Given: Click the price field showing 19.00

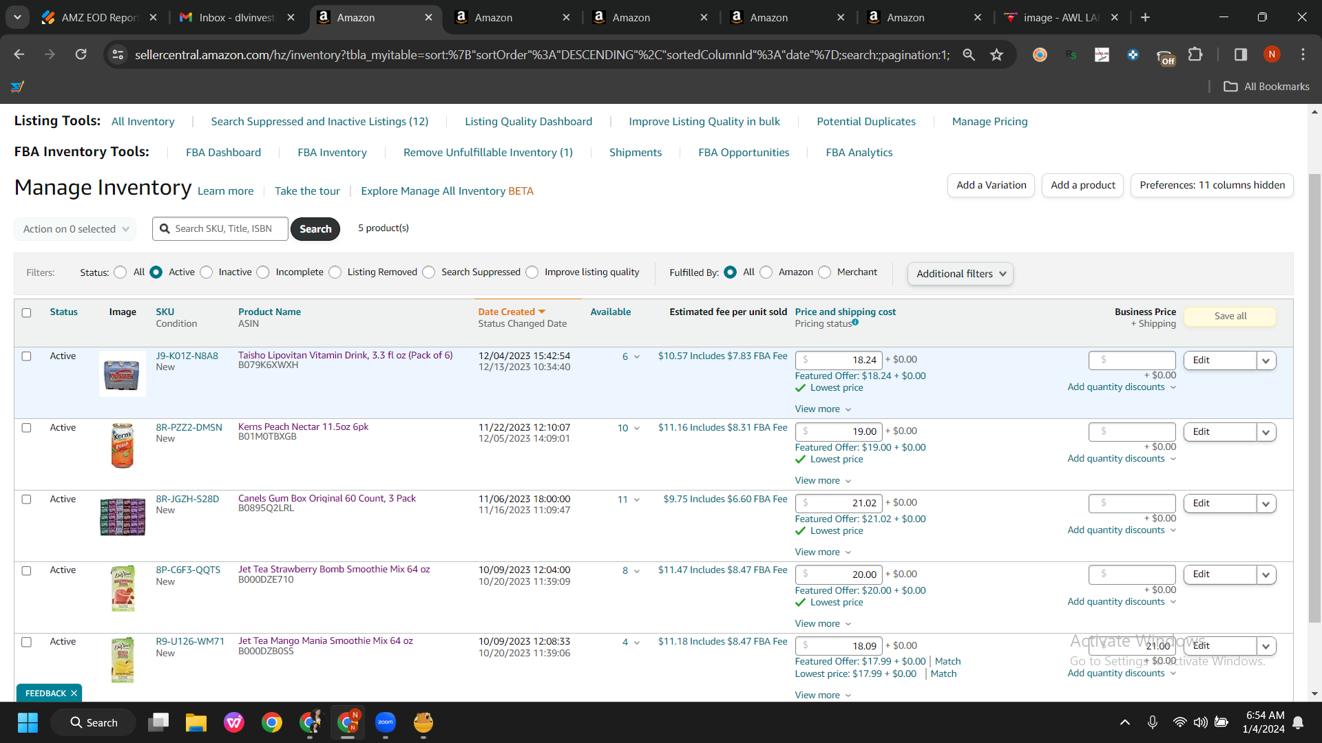Looking at the screenshot, I should (x=839, y=432).
